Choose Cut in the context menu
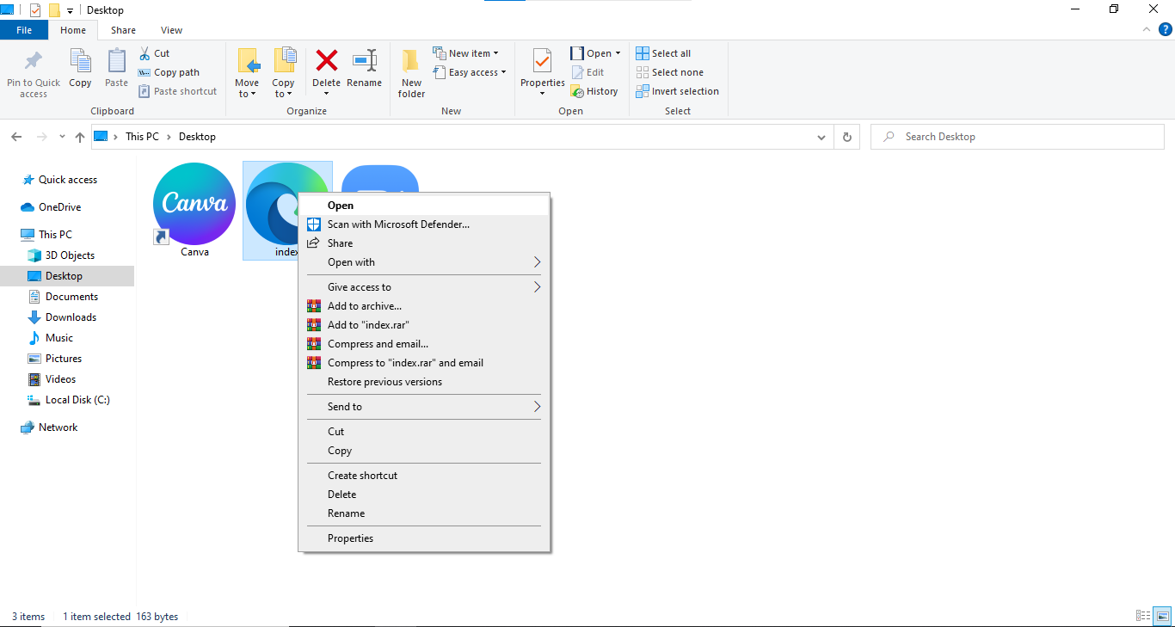 pos(424,432)
